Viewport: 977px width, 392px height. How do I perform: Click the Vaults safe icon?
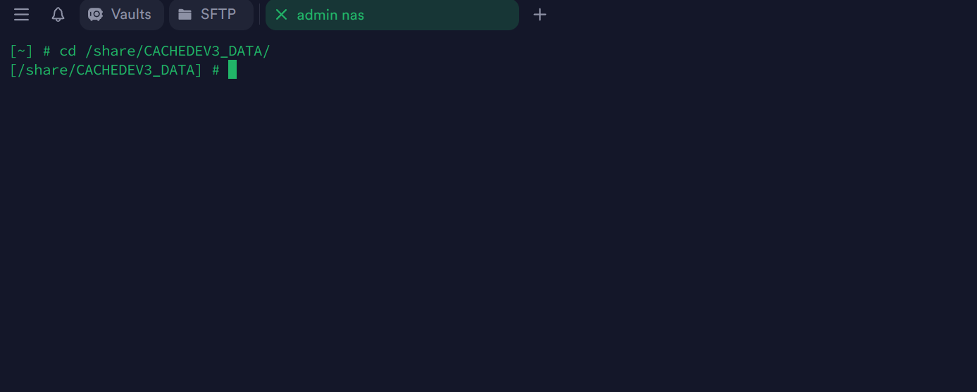[x=95, y=14]
